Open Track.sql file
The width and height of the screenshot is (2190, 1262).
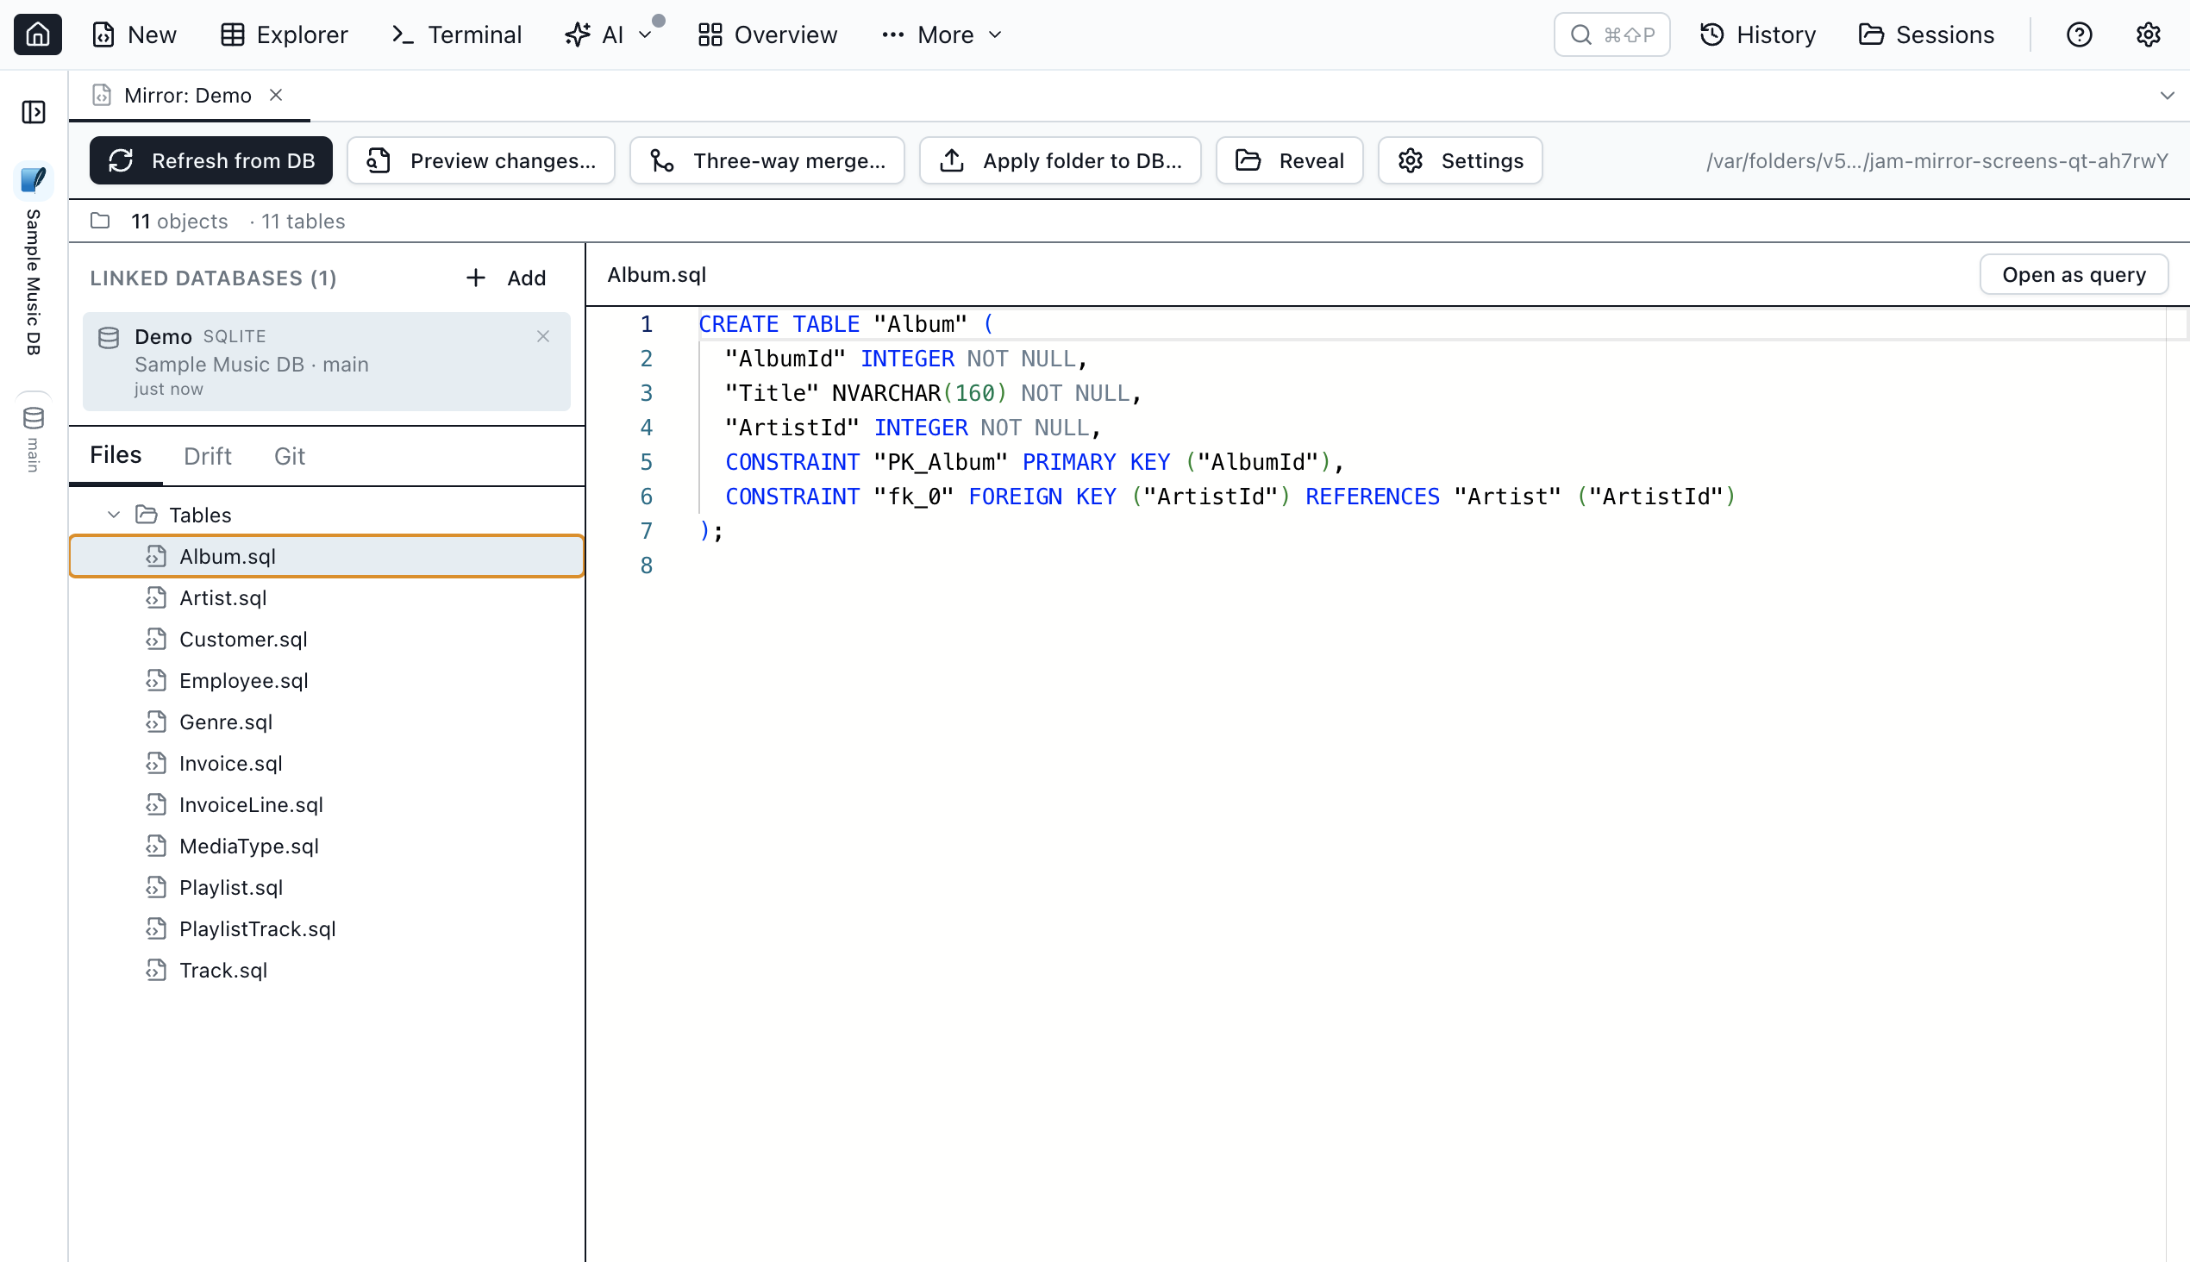(x=327, y=971)
